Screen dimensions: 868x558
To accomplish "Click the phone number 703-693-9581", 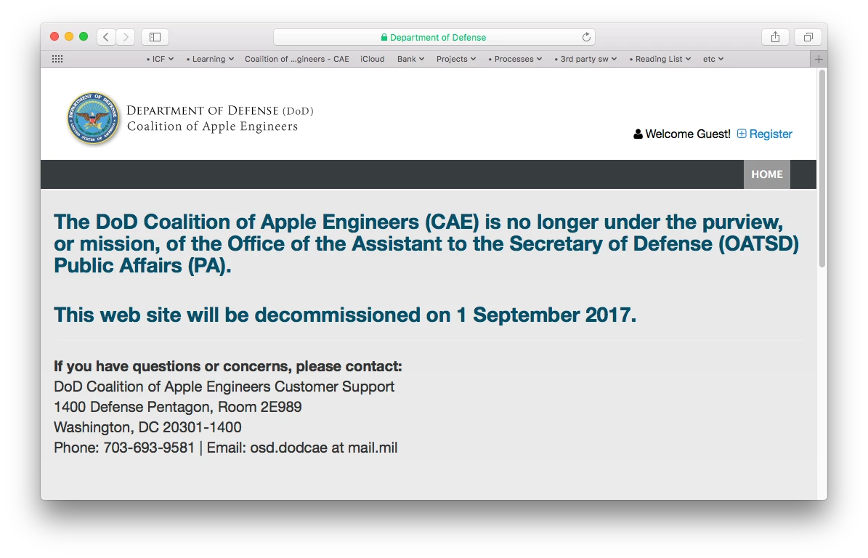I will 149,448.
